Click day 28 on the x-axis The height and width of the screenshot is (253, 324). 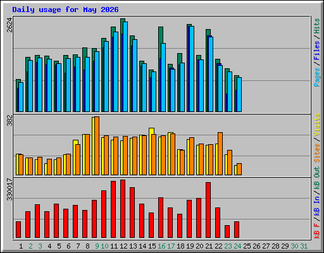coord(275,246)
